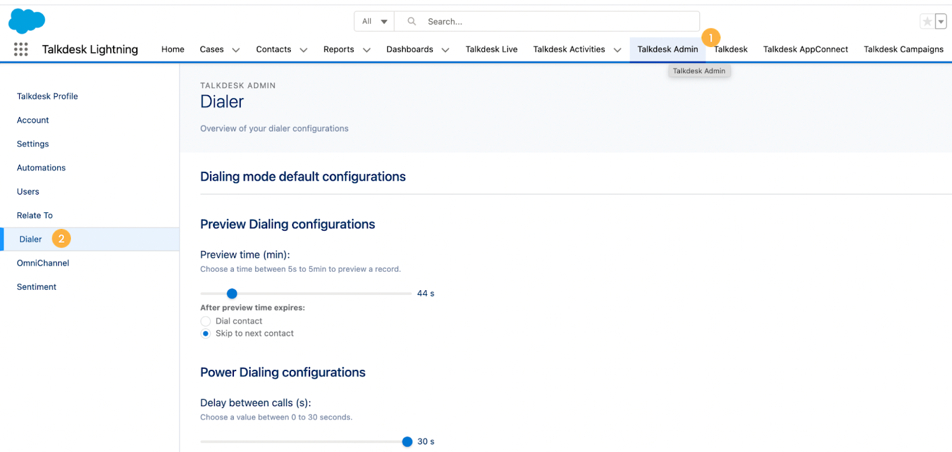Select the Dial contact radio option
The height and width of the screenshot is (452, 952).
pos(206,321)
